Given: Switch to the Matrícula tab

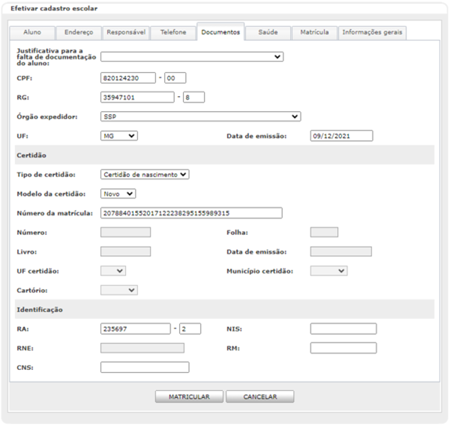Looking at the screenshot, I should [314, 33].
